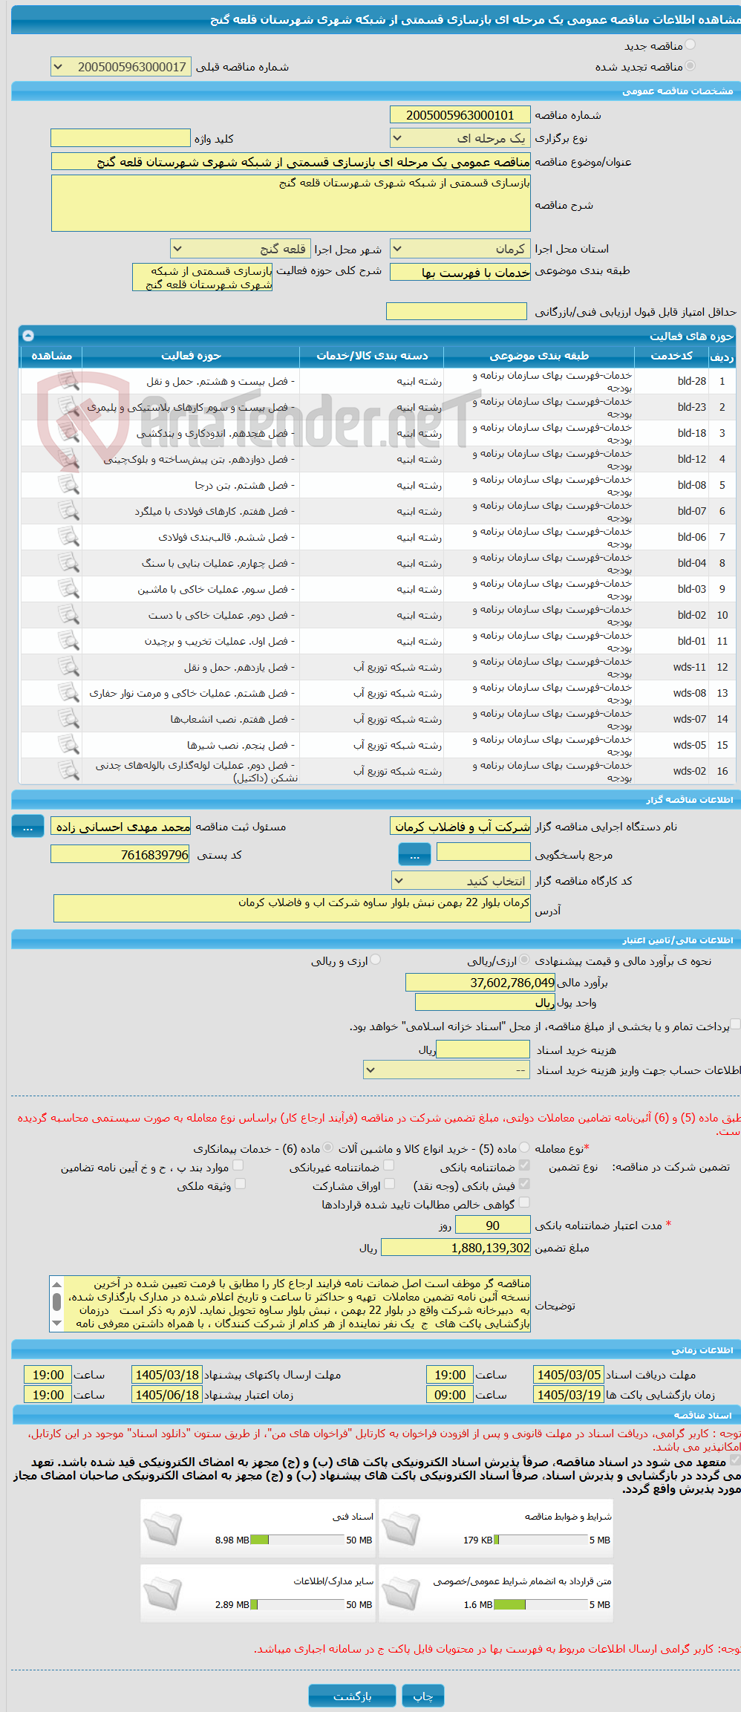The width and height of the screenshot is (741, 1712).
Task: Open view icon for row bld-04
Action: pos(68,563)
